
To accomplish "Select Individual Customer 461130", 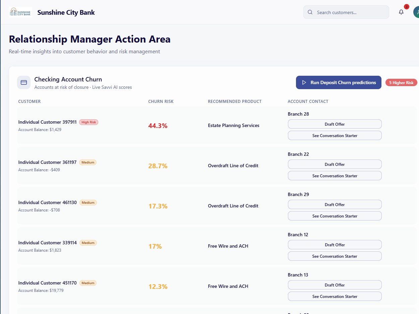I will (47, 202).
